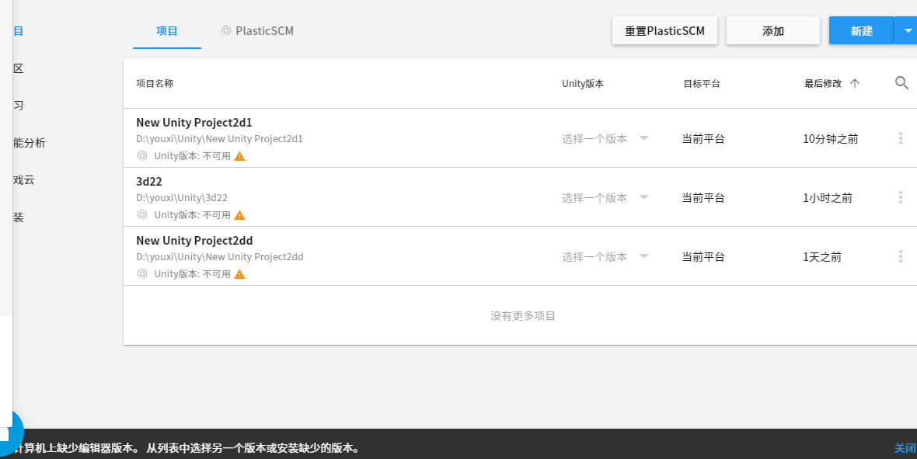Switch to the 项目 tab
The width and height of the screenshot is (917, 459).
click(166, 31)
